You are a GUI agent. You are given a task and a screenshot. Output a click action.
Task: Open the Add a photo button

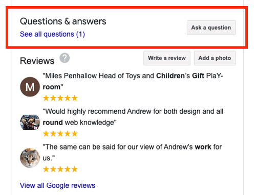215,58
